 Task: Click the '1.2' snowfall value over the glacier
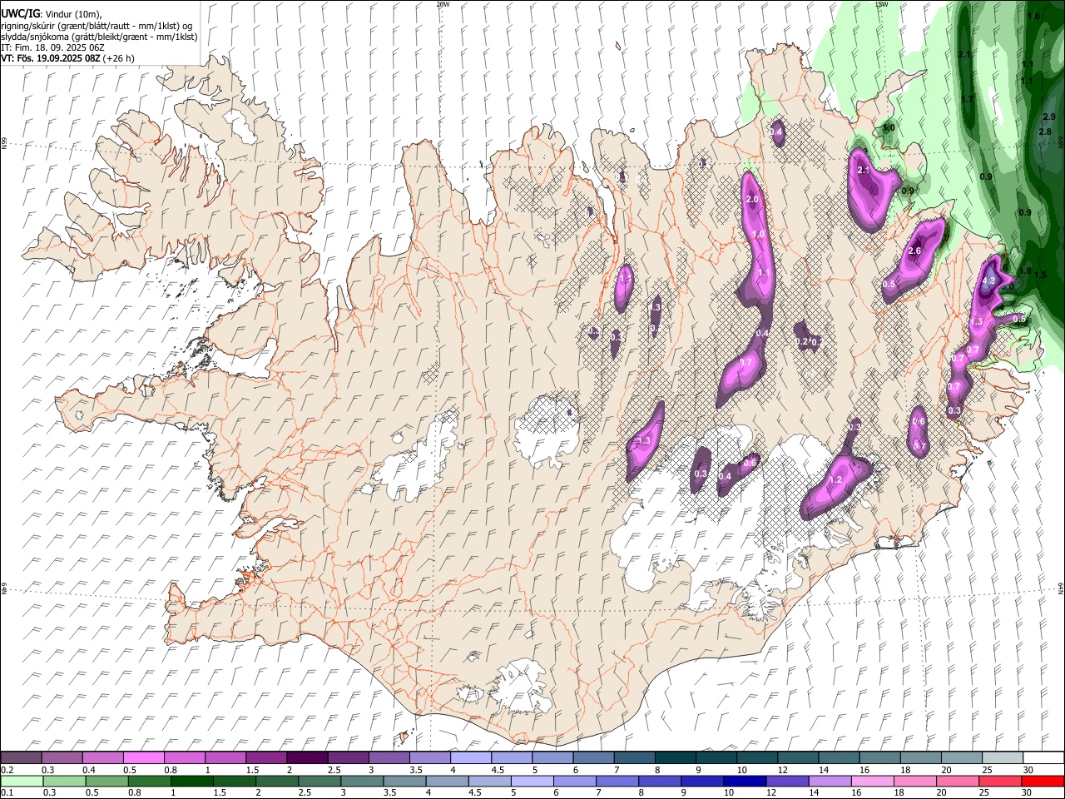tap(836, 480)
